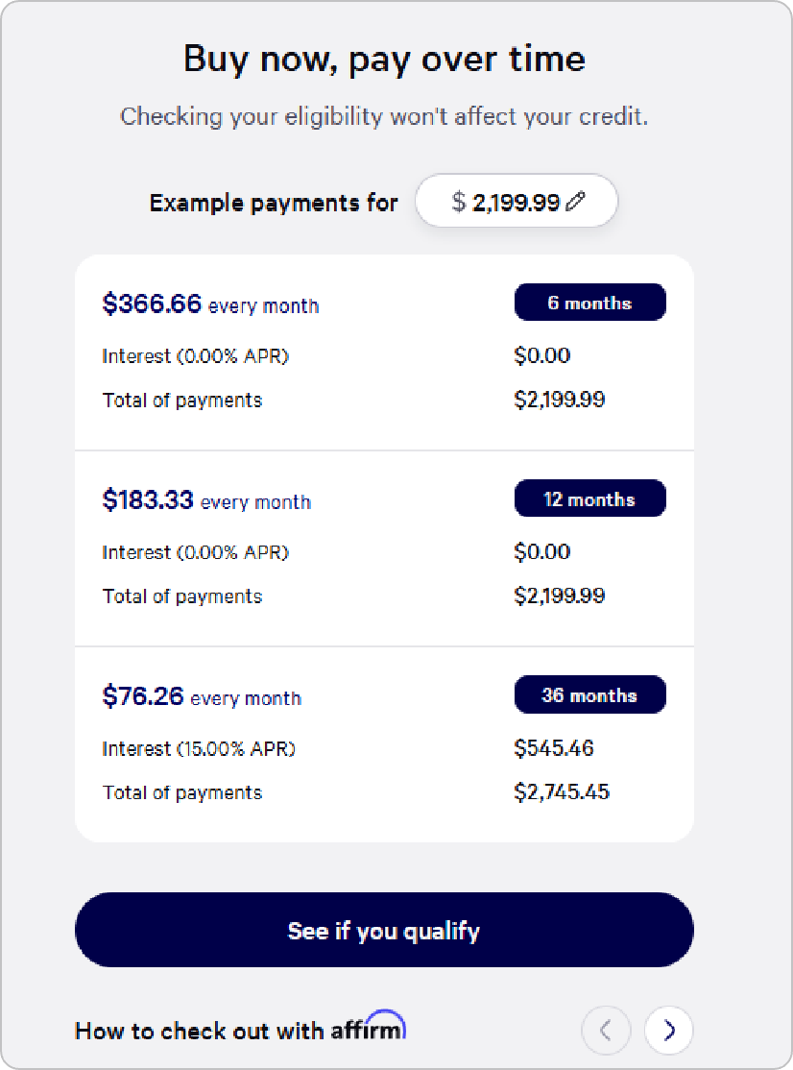Go to the next checkout step arrow

click(x=669, y=1031)
